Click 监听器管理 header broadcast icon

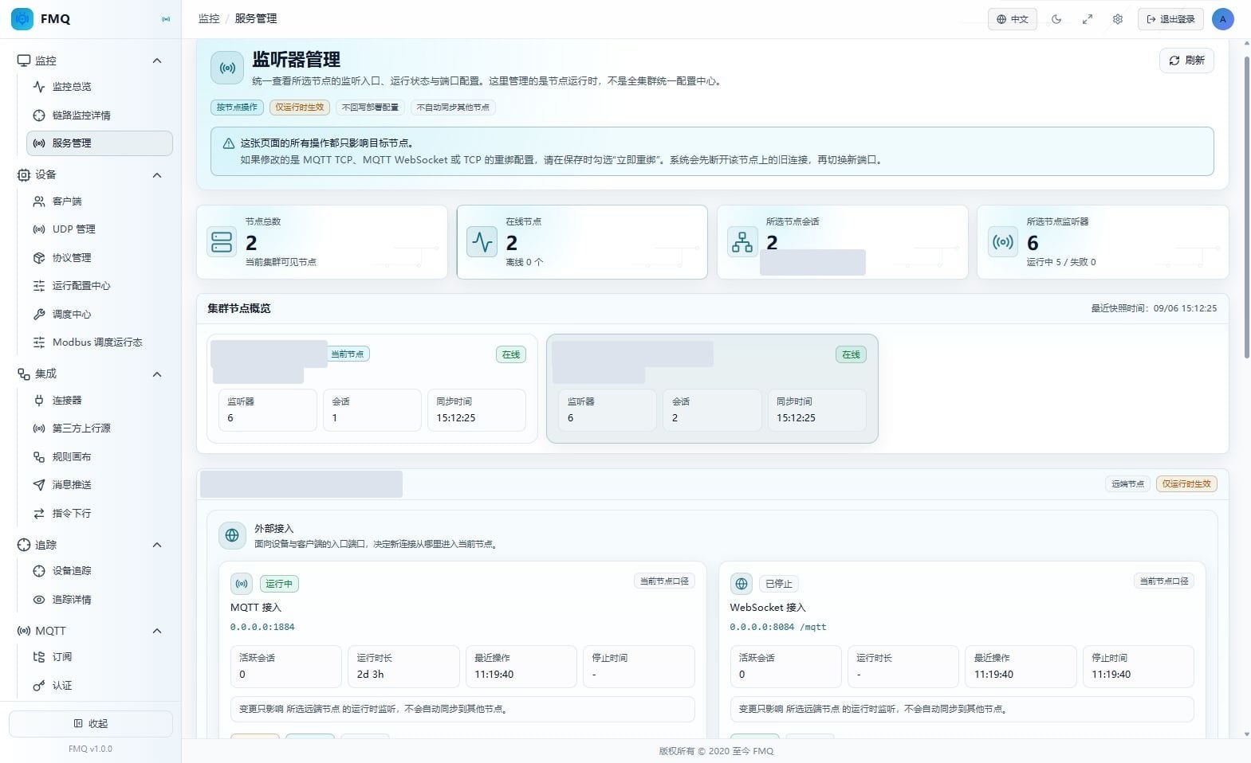pos(227,68)
